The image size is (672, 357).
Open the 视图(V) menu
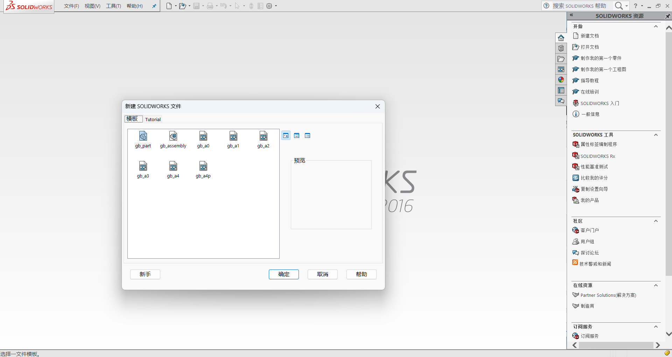click(x=92, y=6)
